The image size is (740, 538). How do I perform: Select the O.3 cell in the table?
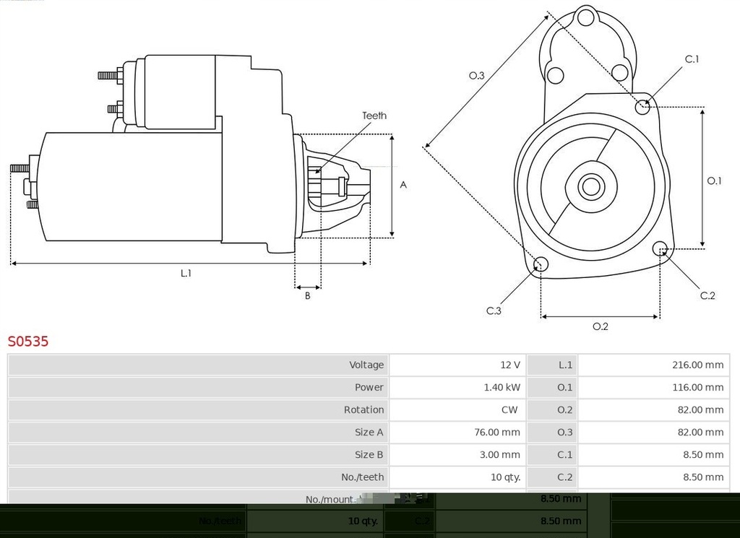[551, 433]
